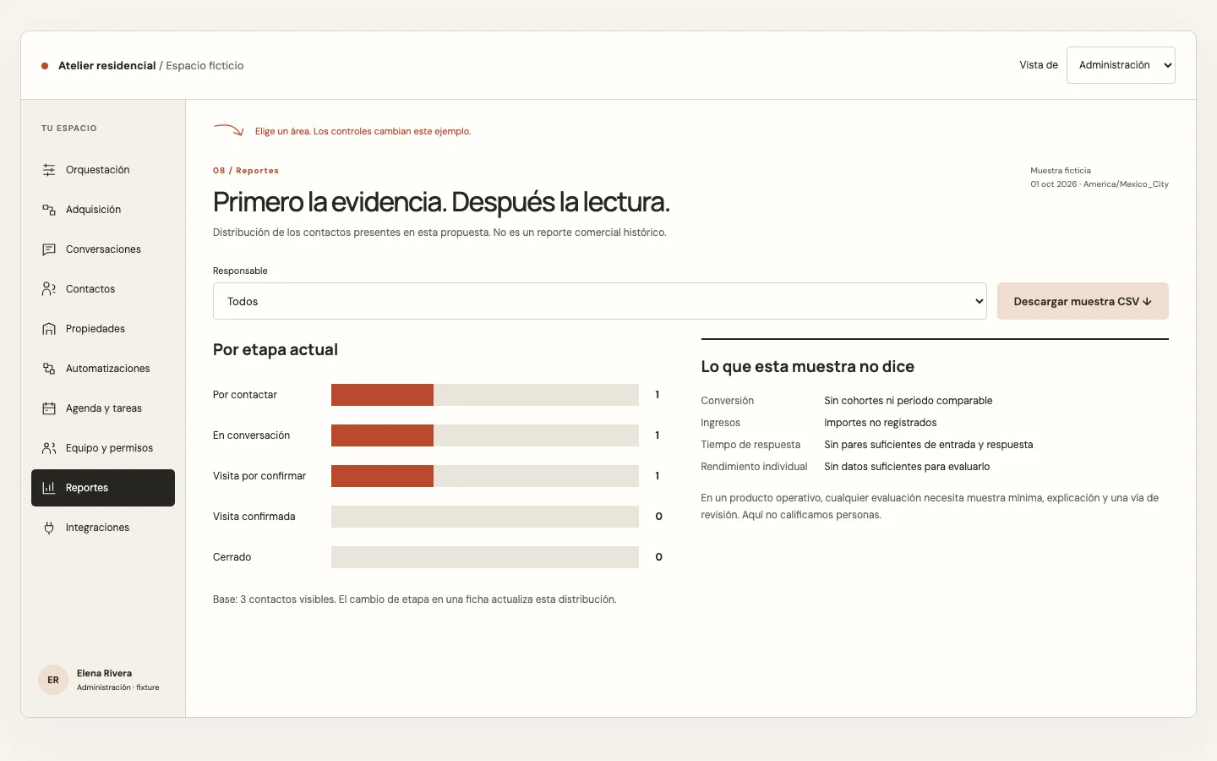
Task: Click the 'Por etapa actual' heading
Action: click(276, 350)
